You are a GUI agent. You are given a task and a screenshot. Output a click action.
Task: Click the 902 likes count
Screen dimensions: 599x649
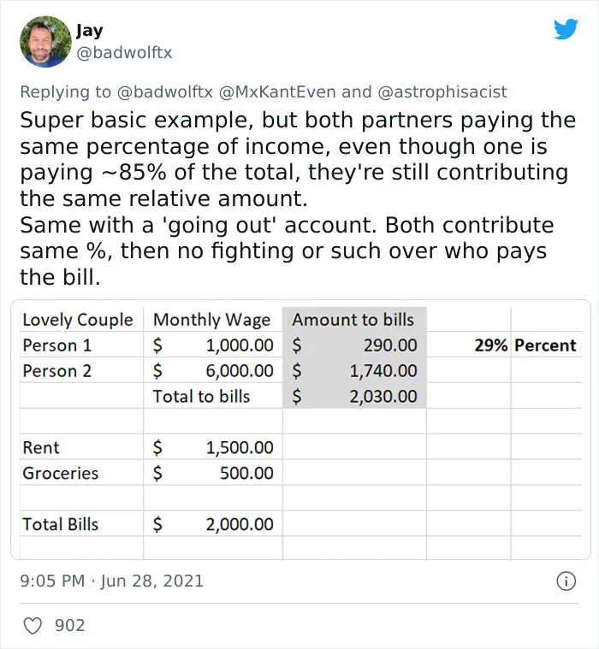pos(69,625)
